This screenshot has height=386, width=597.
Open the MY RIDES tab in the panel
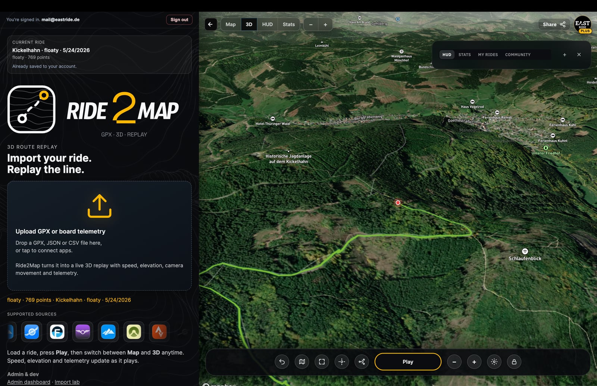coord(488,55)
